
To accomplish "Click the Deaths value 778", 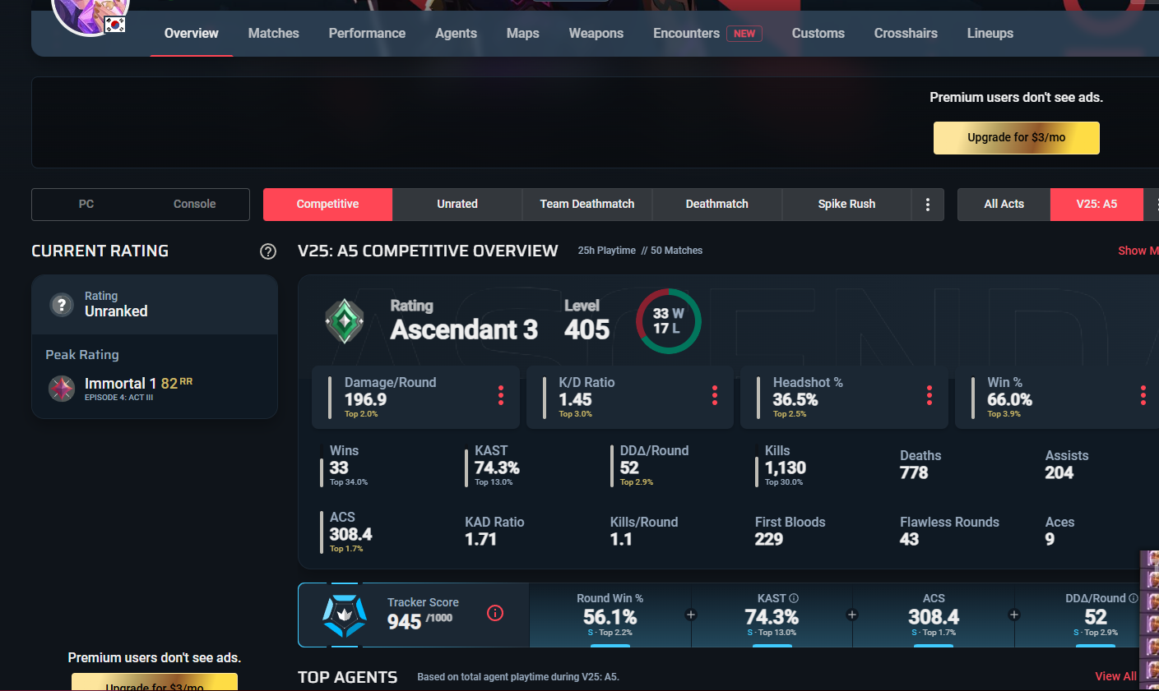I will (914, 473).
